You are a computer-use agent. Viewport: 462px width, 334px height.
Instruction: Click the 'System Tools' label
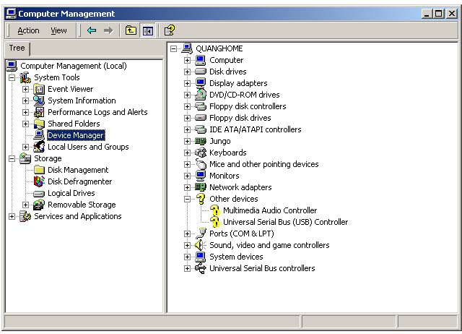pos(57,77)
